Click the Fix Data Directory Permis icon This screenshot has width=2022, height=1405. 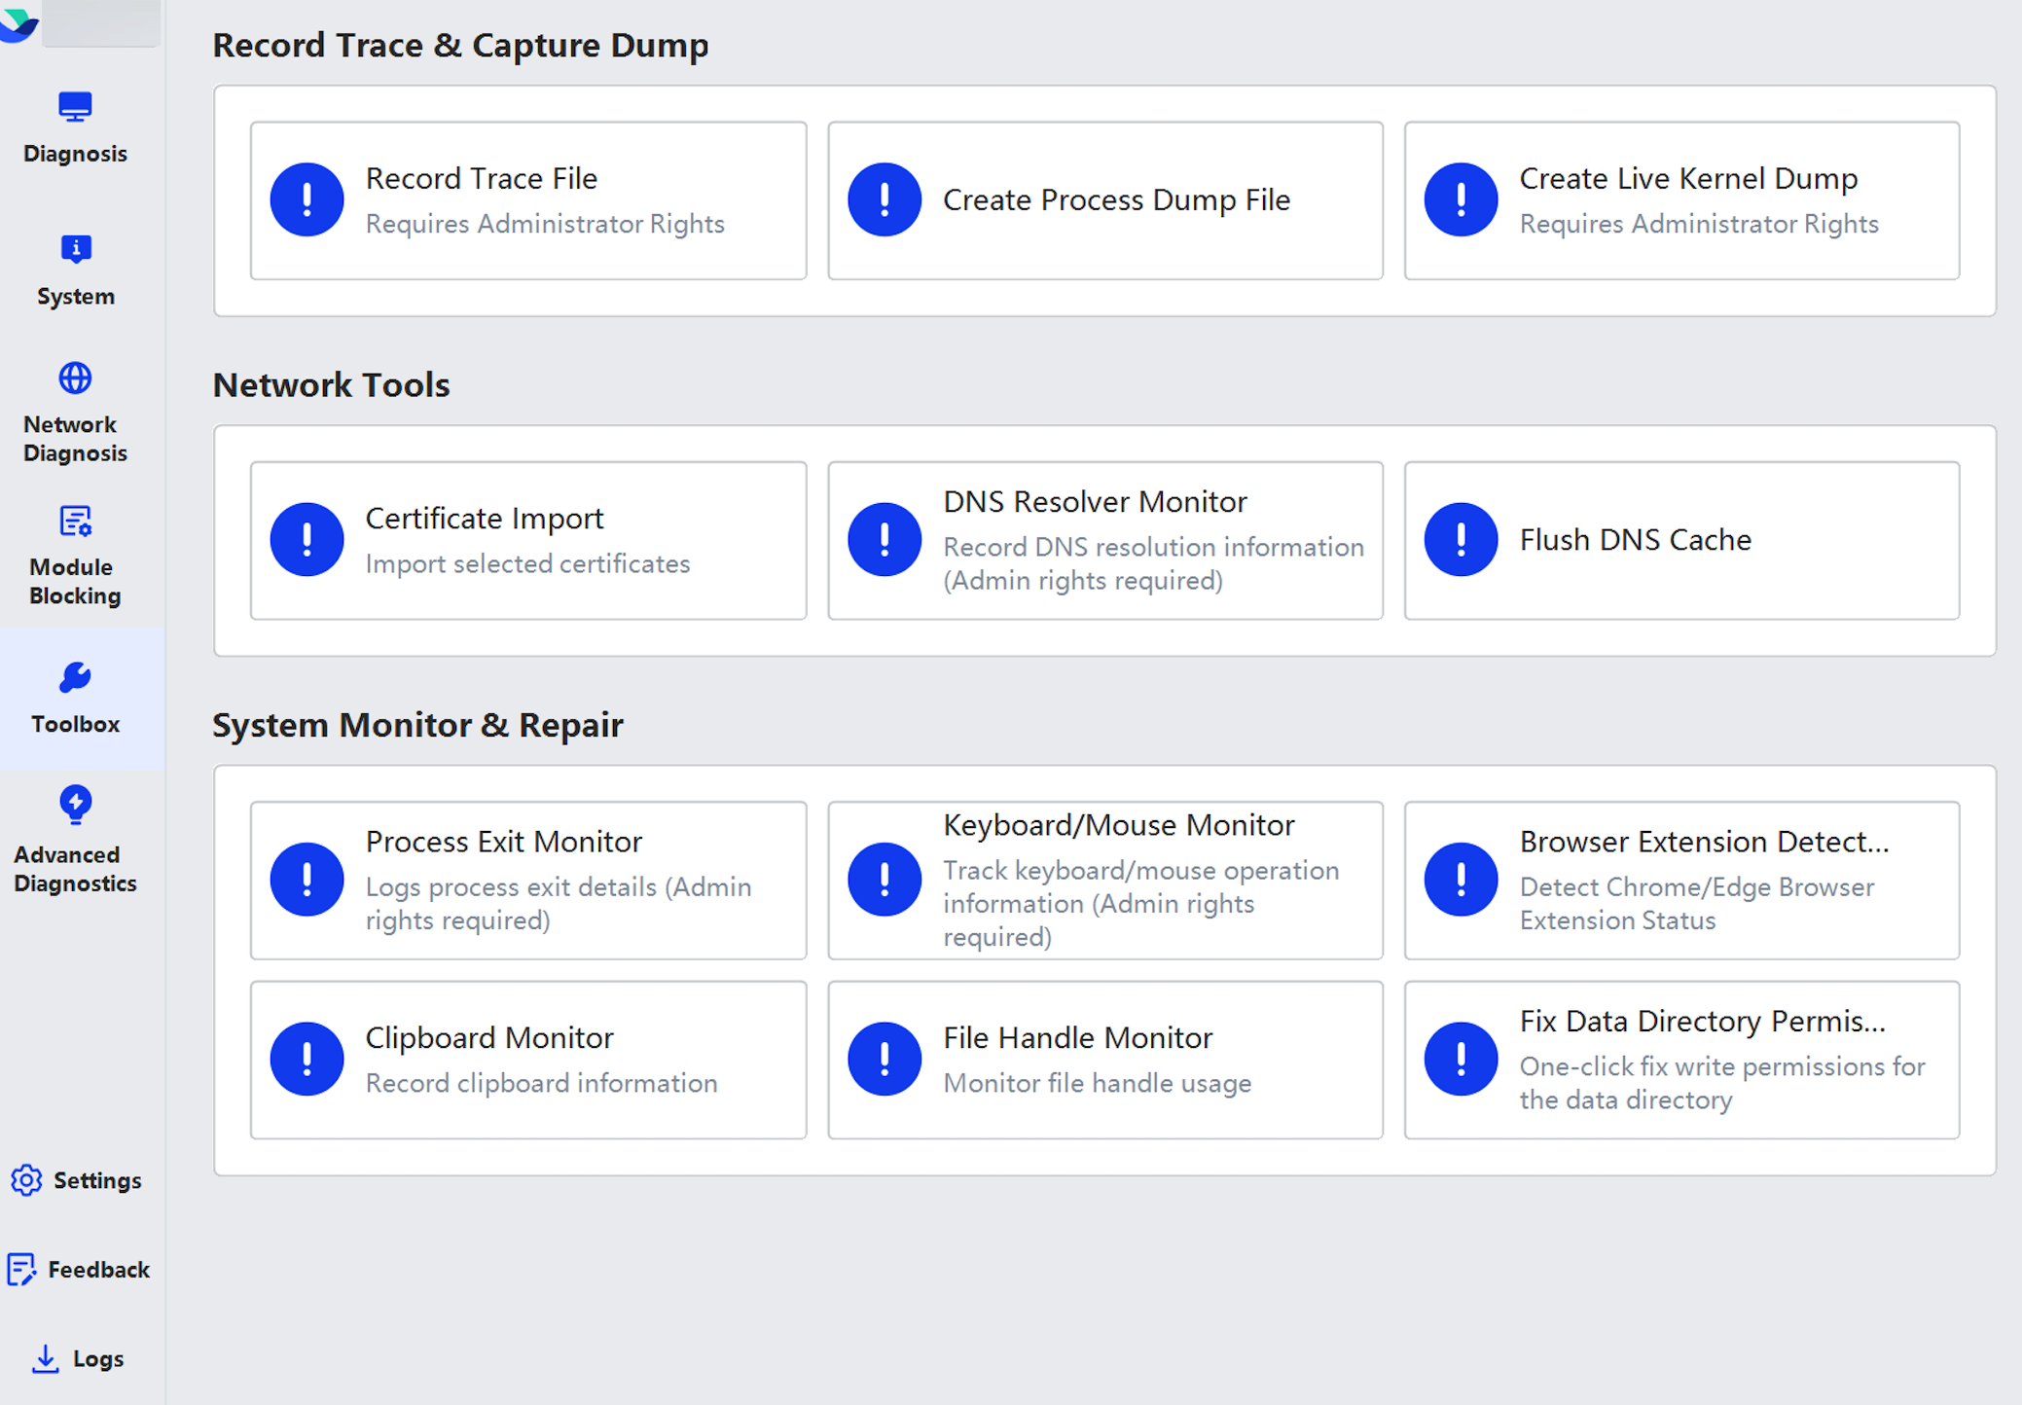pos(1461,1059)
